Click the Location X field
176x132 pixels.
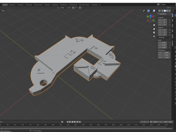click(x=162, y=20)
